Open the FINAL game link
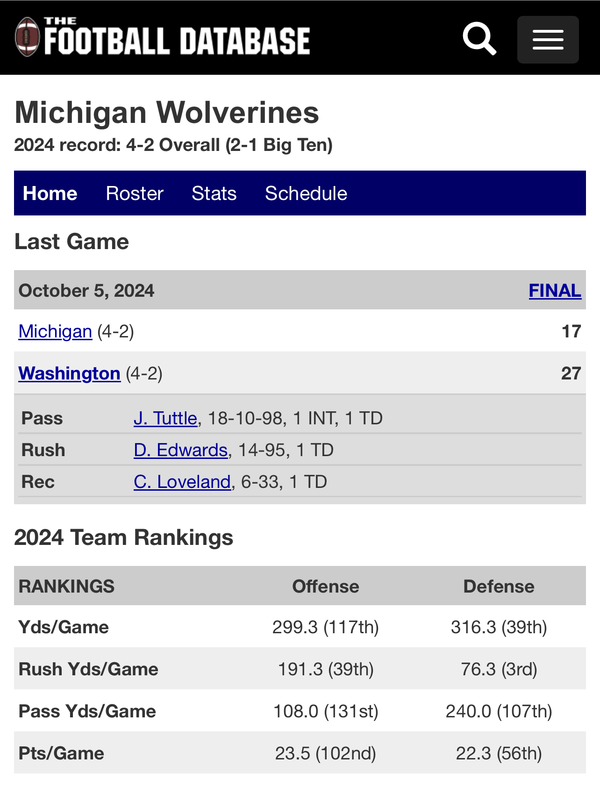The height and width of the screenshot is (787, 600). tap(555, 290)
